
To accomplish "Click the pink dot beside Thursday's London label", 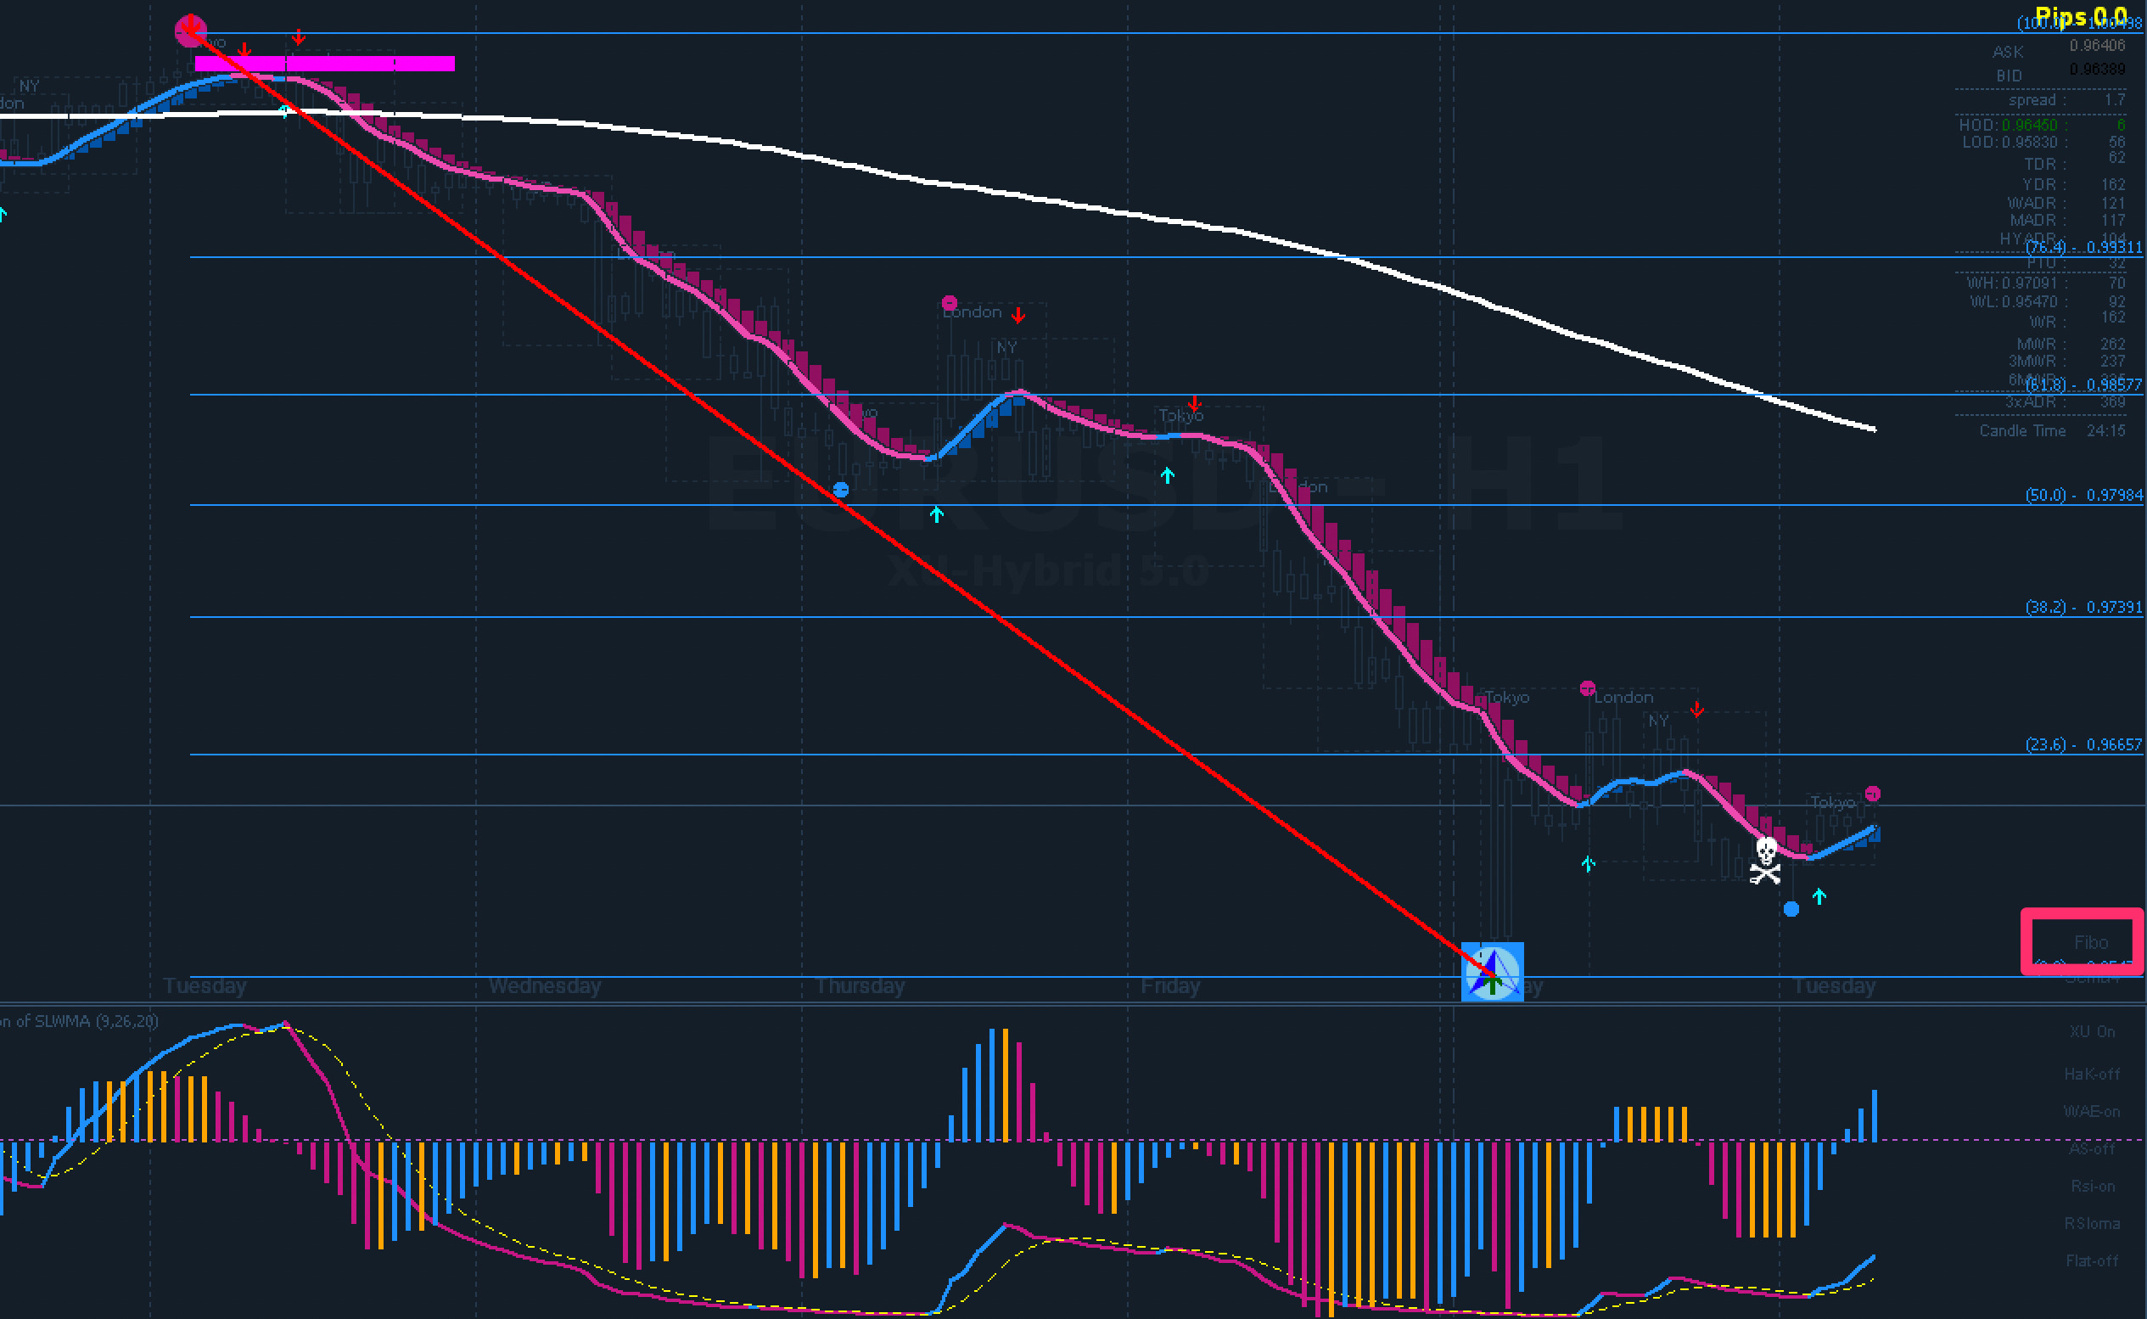I will [950, 303].
